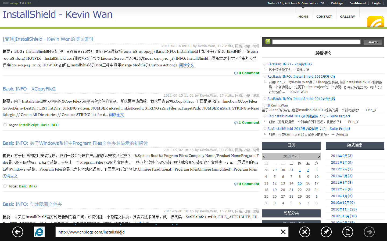Click the 最新评论 heading

pyautogui.click(x=323, y=53)
